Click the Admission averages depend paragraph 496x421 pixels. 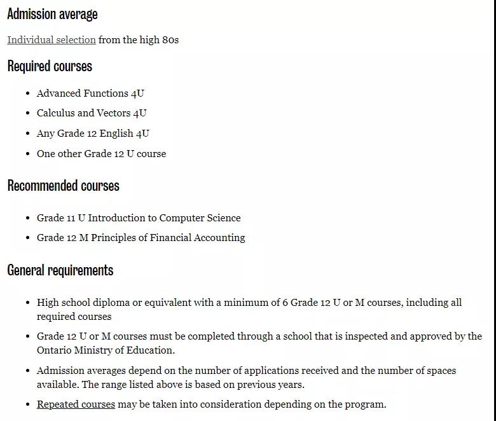pyautogui.click(x=247, y=377)
